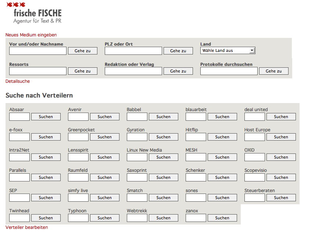Focus the Ressorts input field

[x=38, y=71]
